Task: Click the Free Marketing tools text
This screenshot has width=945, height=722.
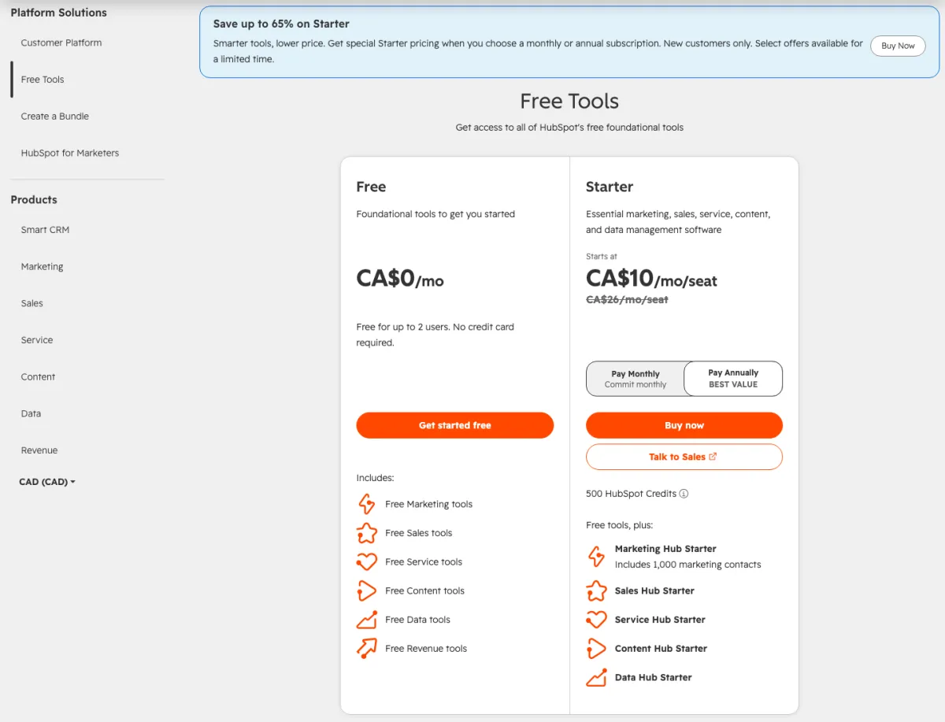Action: pyautogui.click(x=429, y=504)
